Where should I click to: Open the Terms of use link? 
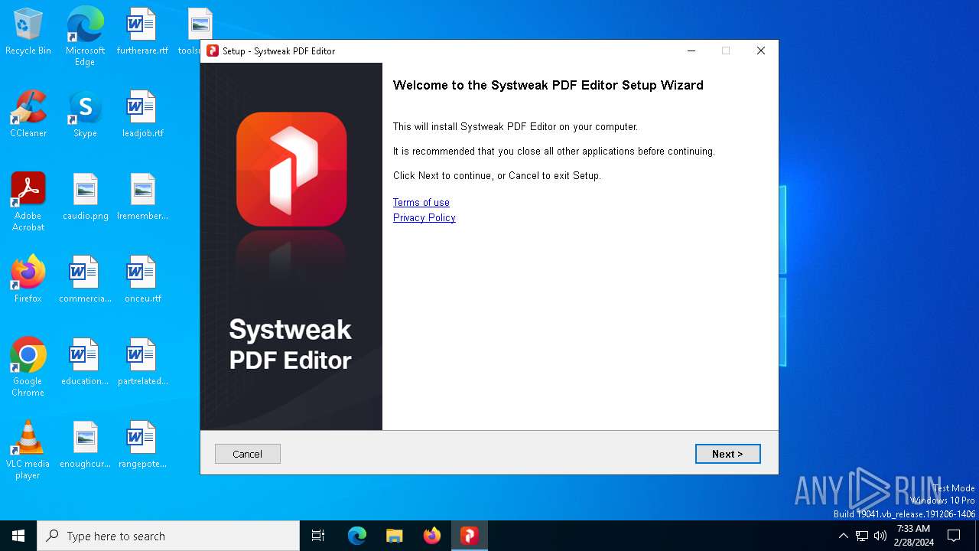[x=421, y=202]
